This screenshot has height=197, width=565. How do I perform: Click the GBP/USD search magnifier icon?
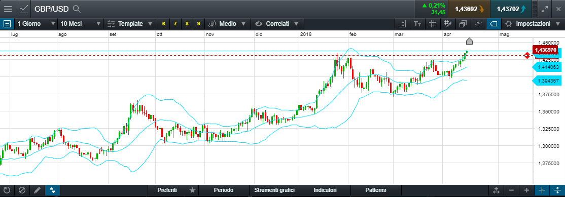(77, 9)
